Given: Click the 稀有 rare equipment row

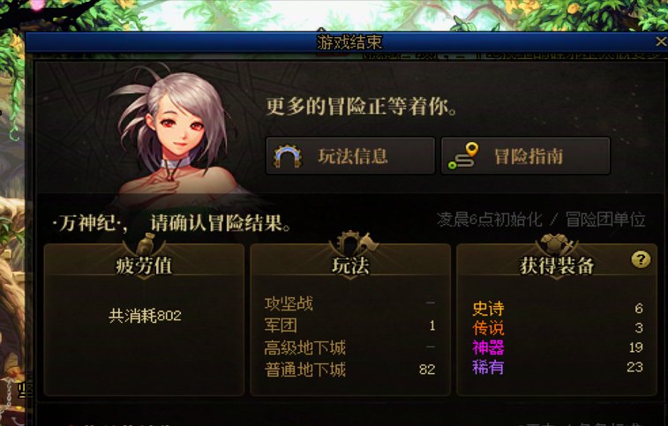Looking at the screenshot, I should 557,367.
